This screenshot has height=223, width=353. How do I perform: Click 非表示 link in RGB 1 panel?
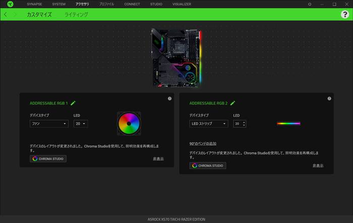coord(158,159)
